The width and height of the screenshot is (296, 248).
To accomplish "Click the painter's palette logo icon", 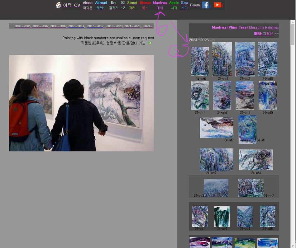I will click(59, 5).
